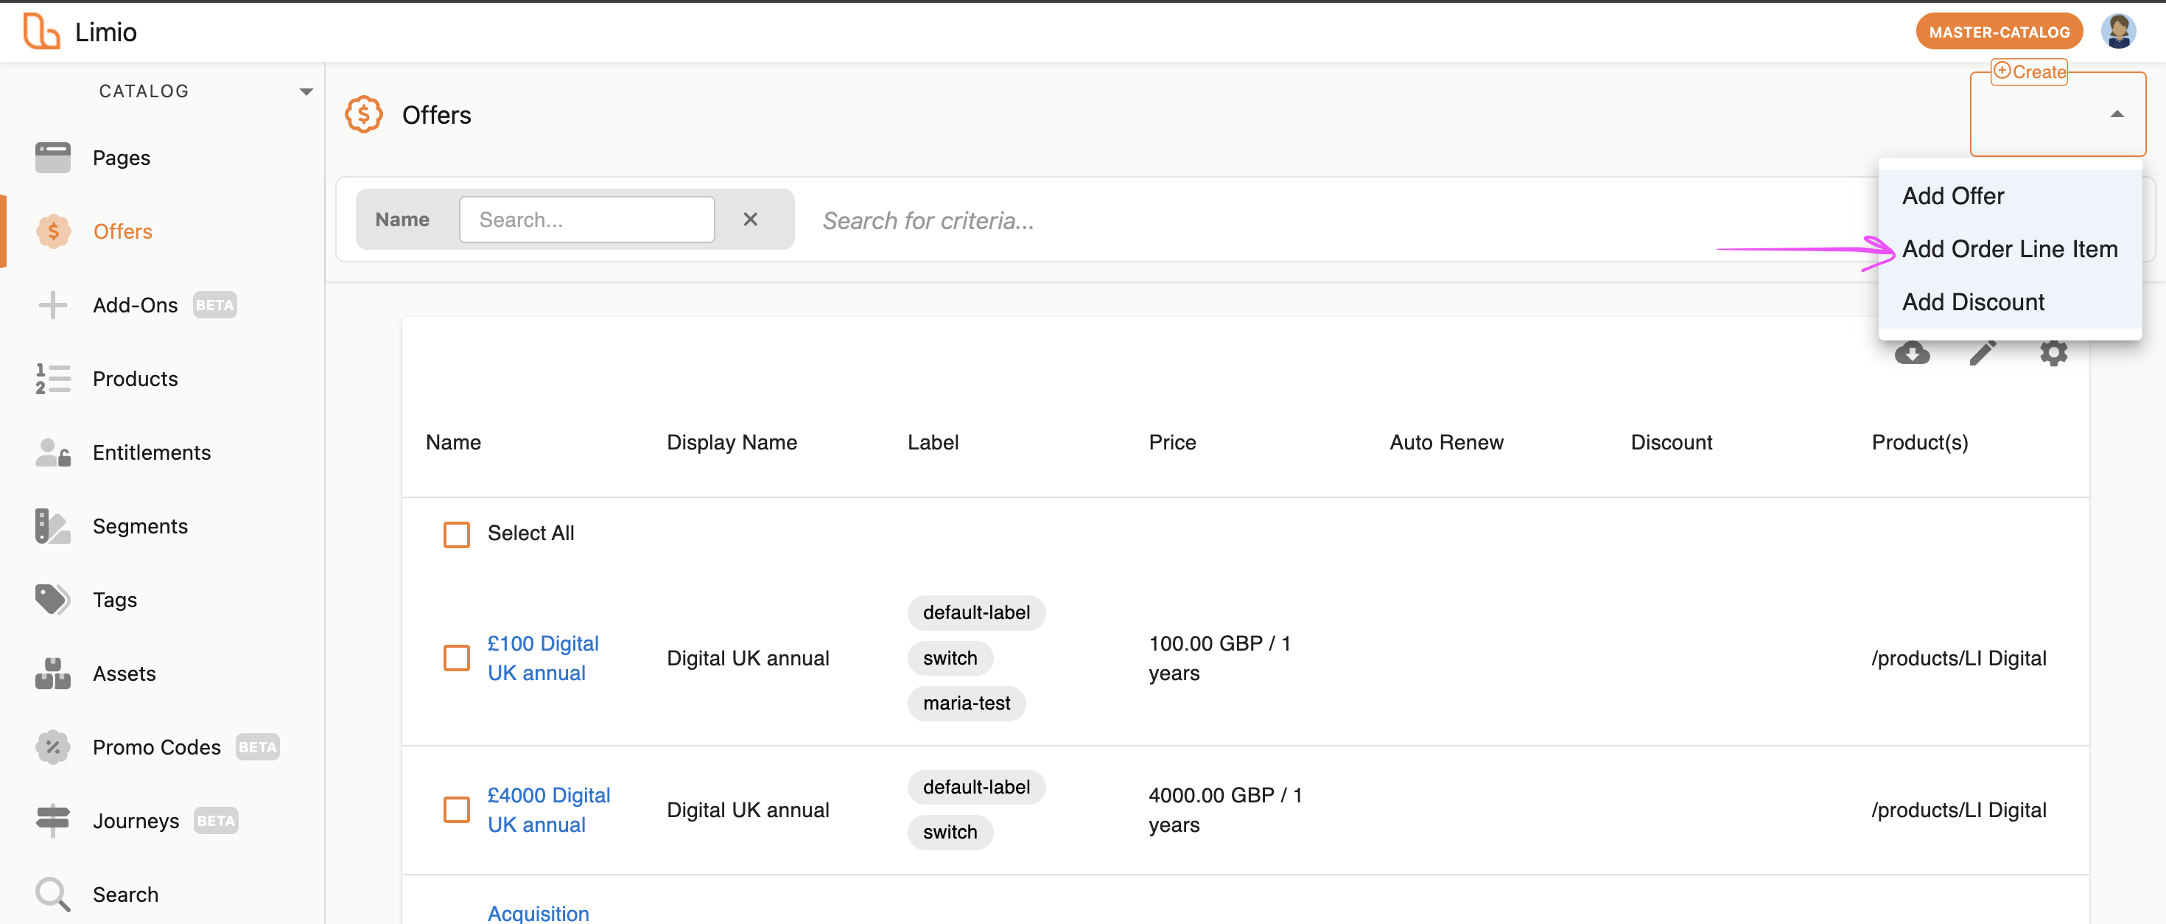Click the cloud download icon

1911,353
